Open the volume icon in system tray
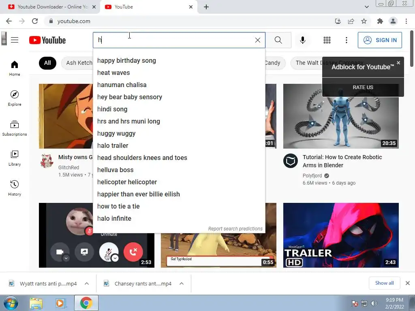Screen dimensions: 415x311 [374, 303]
